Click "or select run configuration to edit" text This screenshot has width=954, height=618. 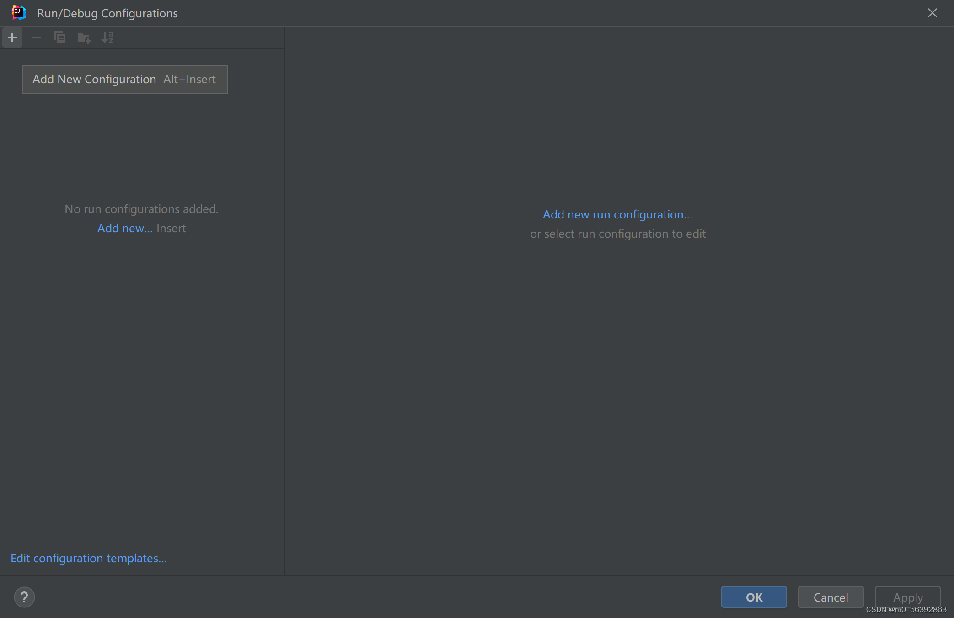618,234
